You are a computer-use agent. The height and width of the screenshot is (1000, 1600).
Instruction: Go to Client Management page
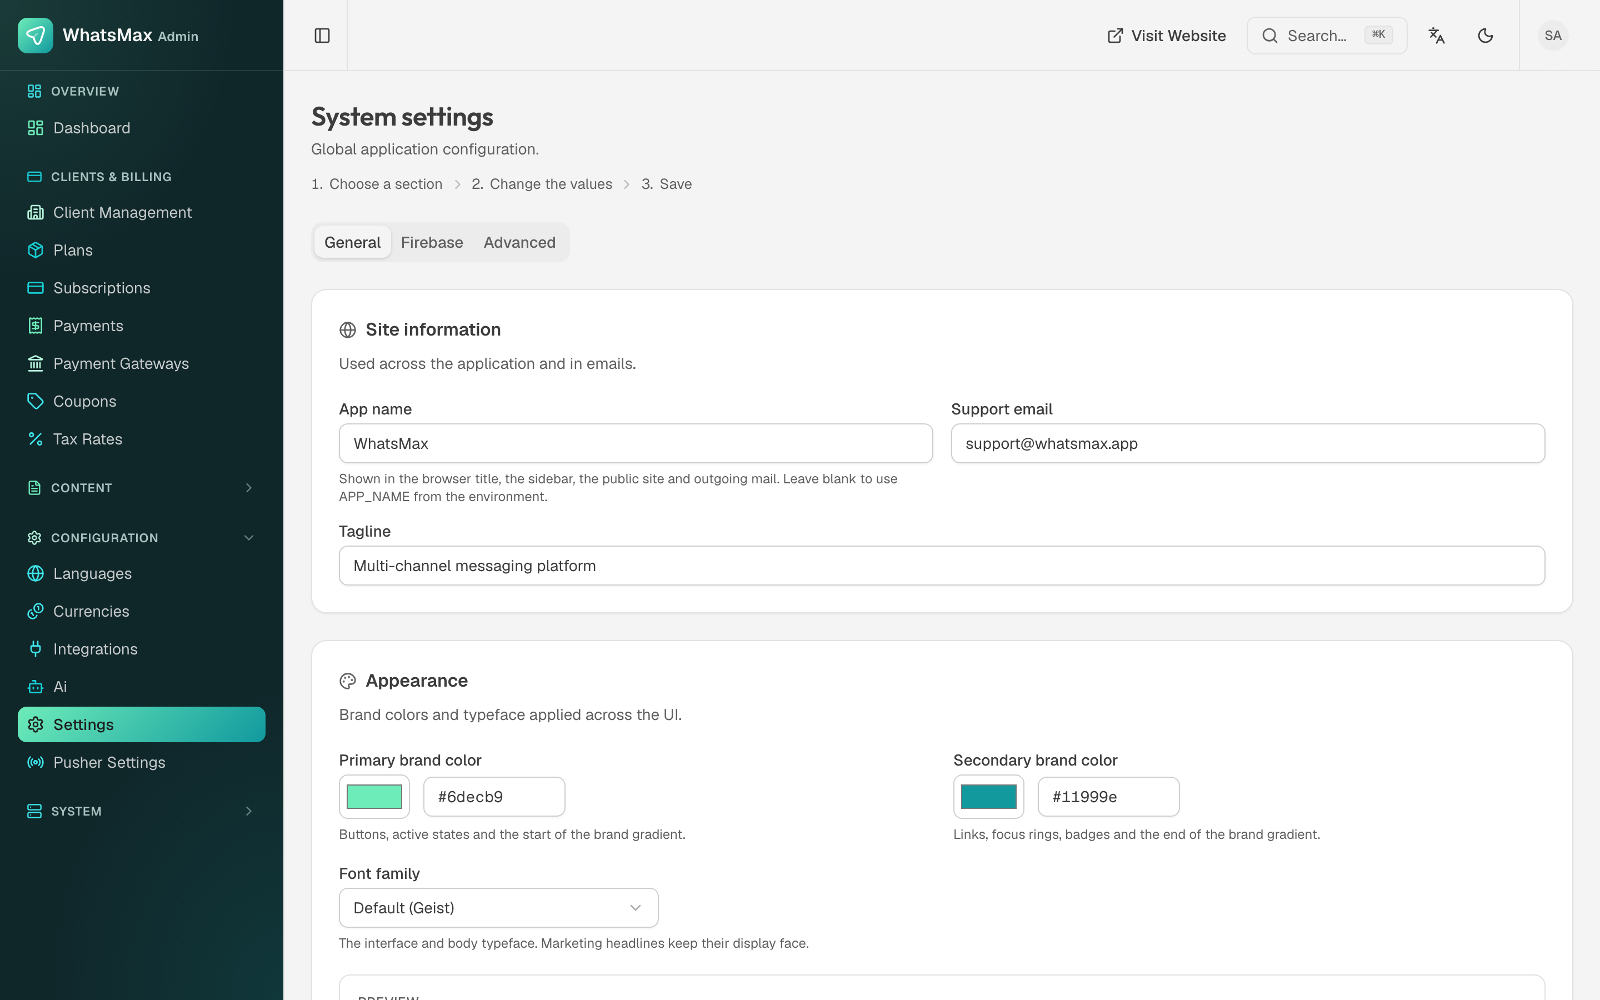point(142,212)
